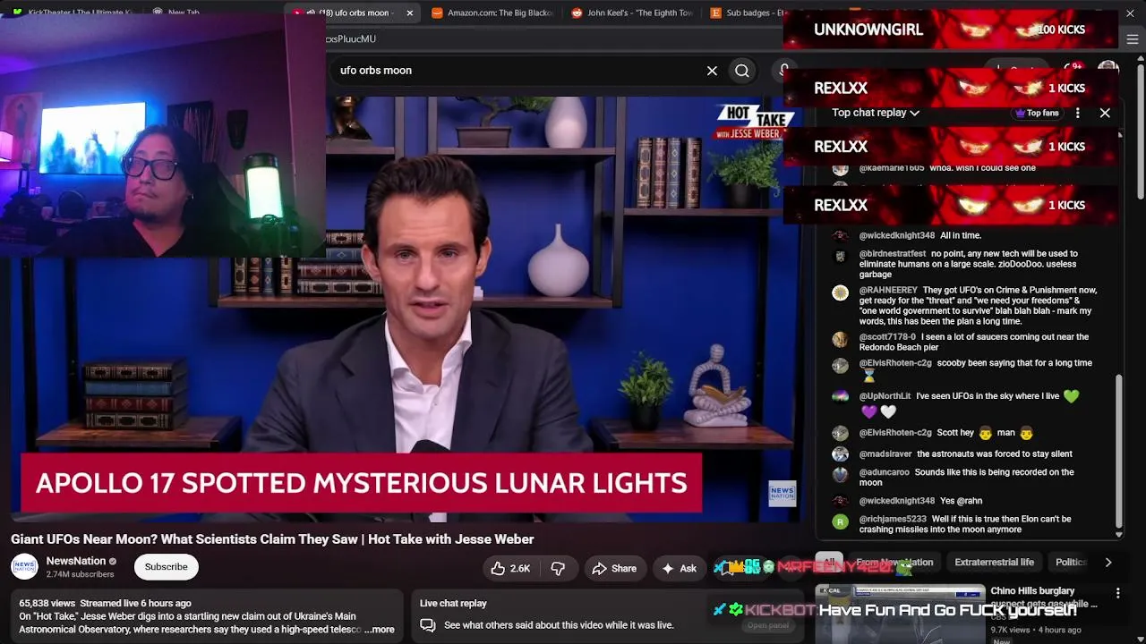The width and height of the screenshot is (1146, 644).
Task: Expand the description with ...more
Action: click(x=380, y=630)
